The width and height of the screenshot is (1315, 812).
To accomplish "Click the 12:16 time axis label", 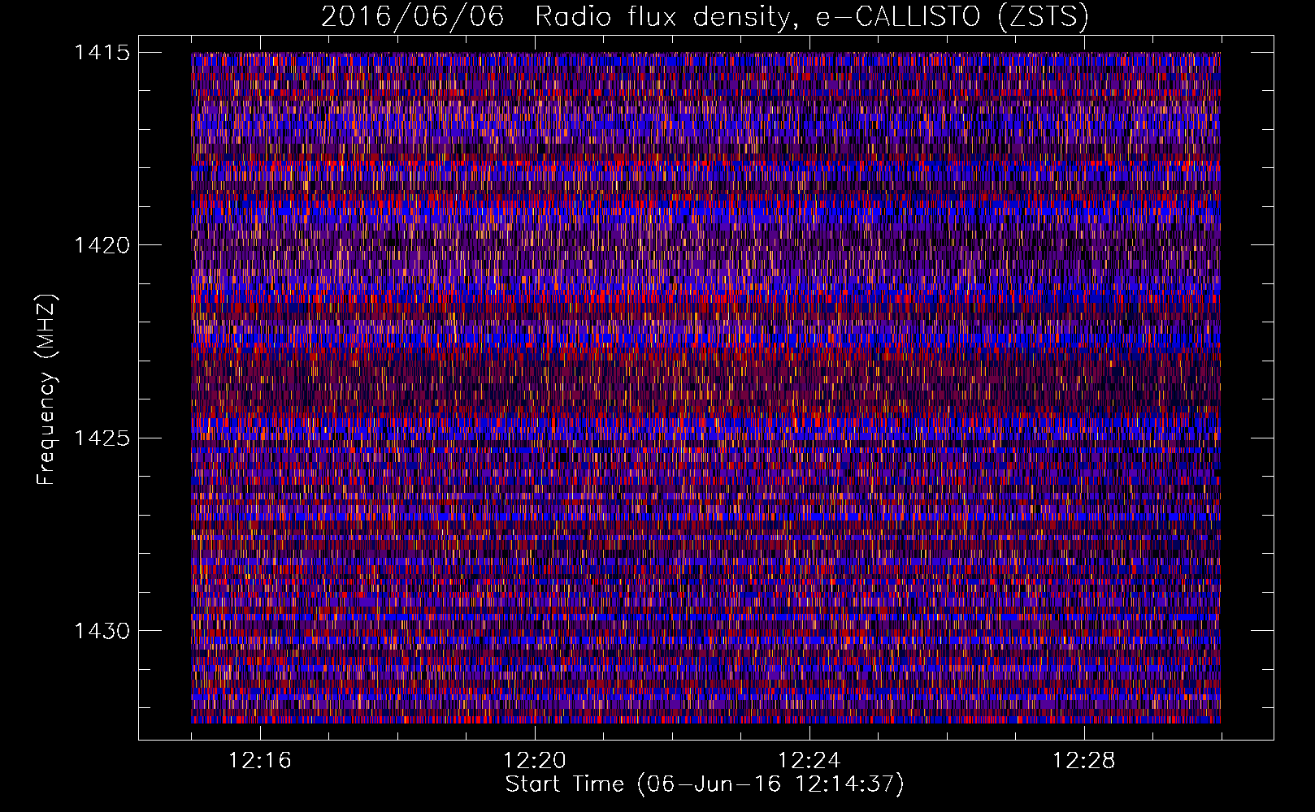I will tap(260, 761).
